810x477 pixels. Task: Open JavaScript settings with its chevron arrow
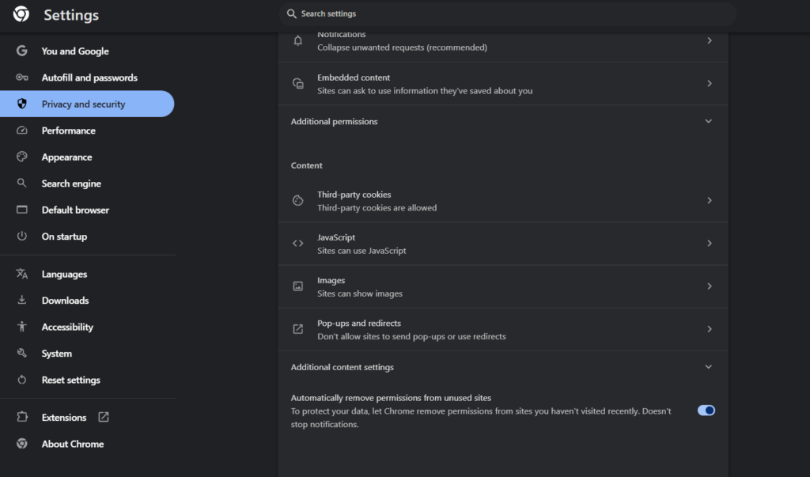(710, 243)
